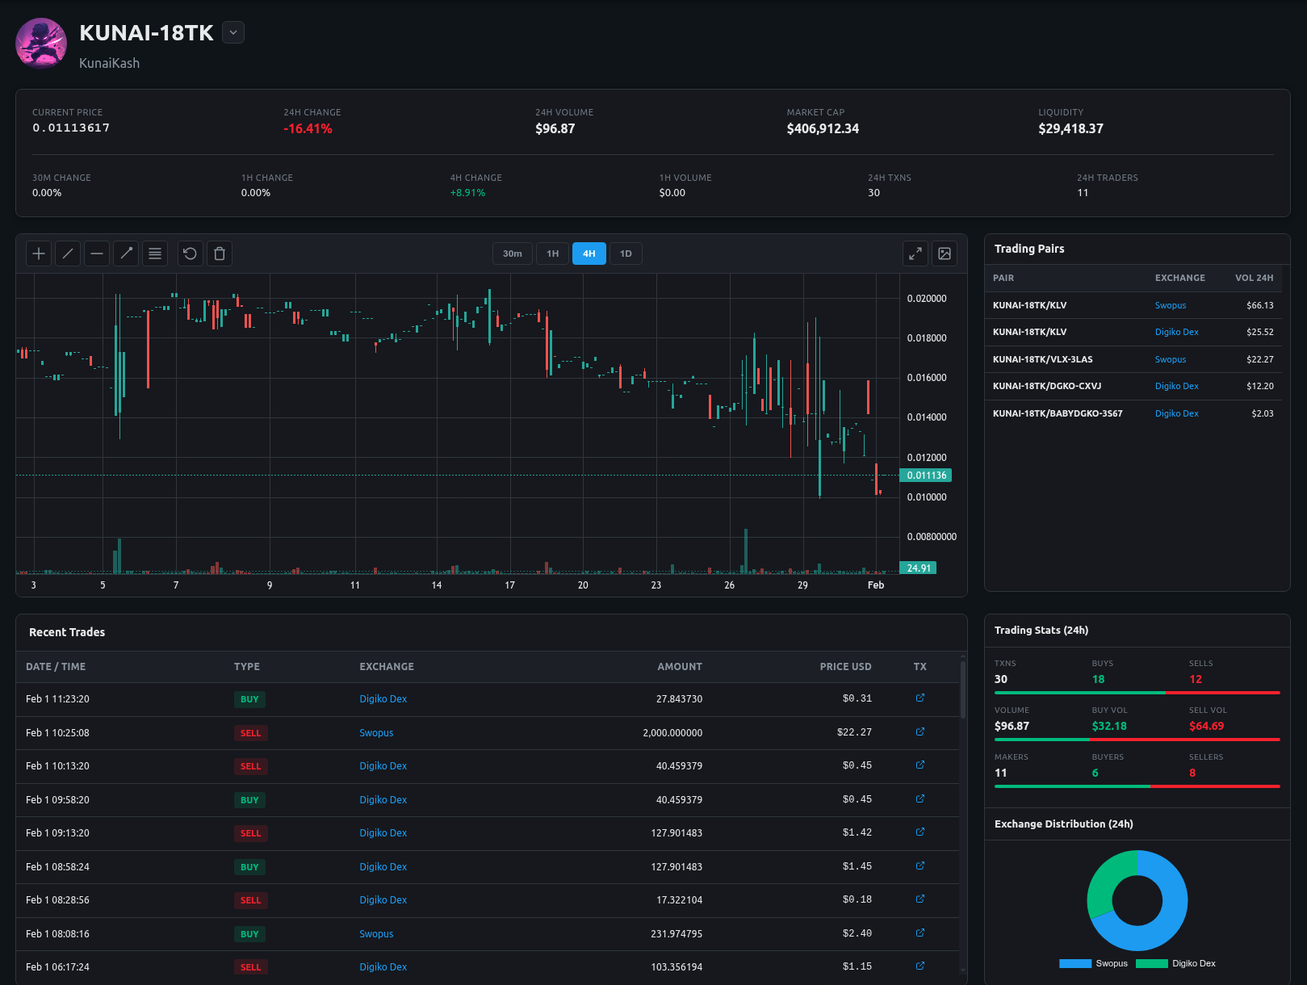Viewport: 1307px width, 985px height.
Task: Select the trend line drawing tool
Action: [x=67, y=254]
